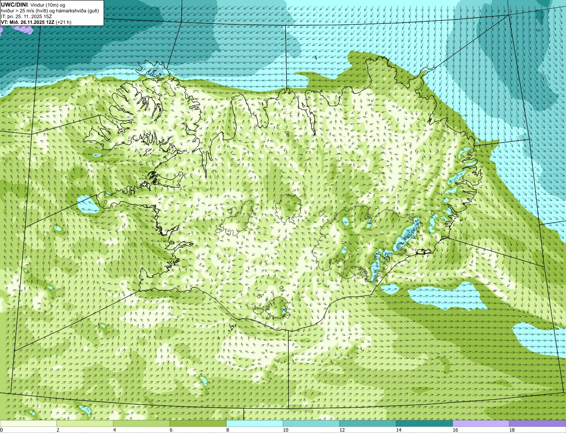Click the 'IT: þri. 25. 11. 2025 15Z' line
This screenshot has height=433, width=566.
(27, 16)
